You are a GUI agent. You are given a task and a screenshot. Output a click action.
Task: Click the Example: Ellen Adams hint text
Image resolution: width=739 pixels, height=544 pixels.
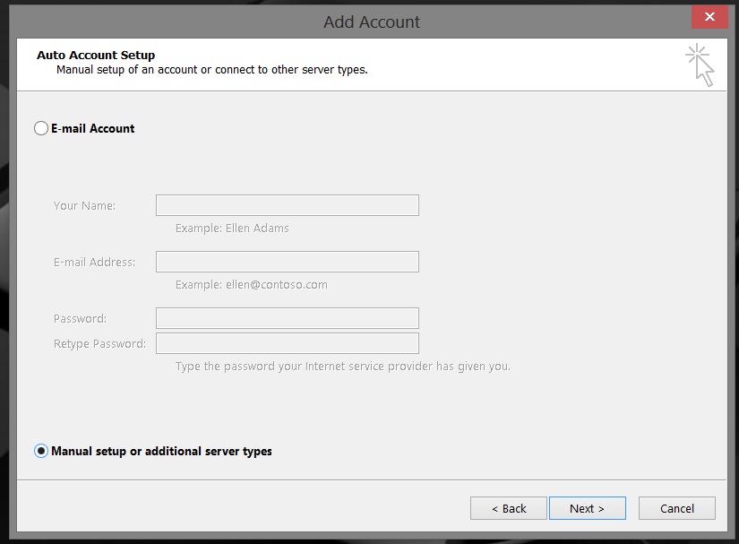click(233, 228)
